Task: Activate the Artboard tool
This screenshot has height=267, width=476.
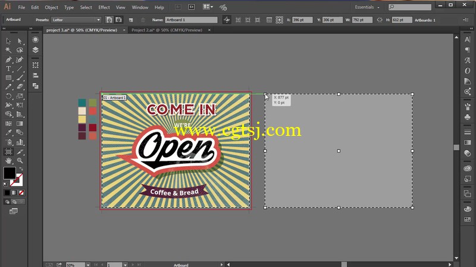Action: 8,151
